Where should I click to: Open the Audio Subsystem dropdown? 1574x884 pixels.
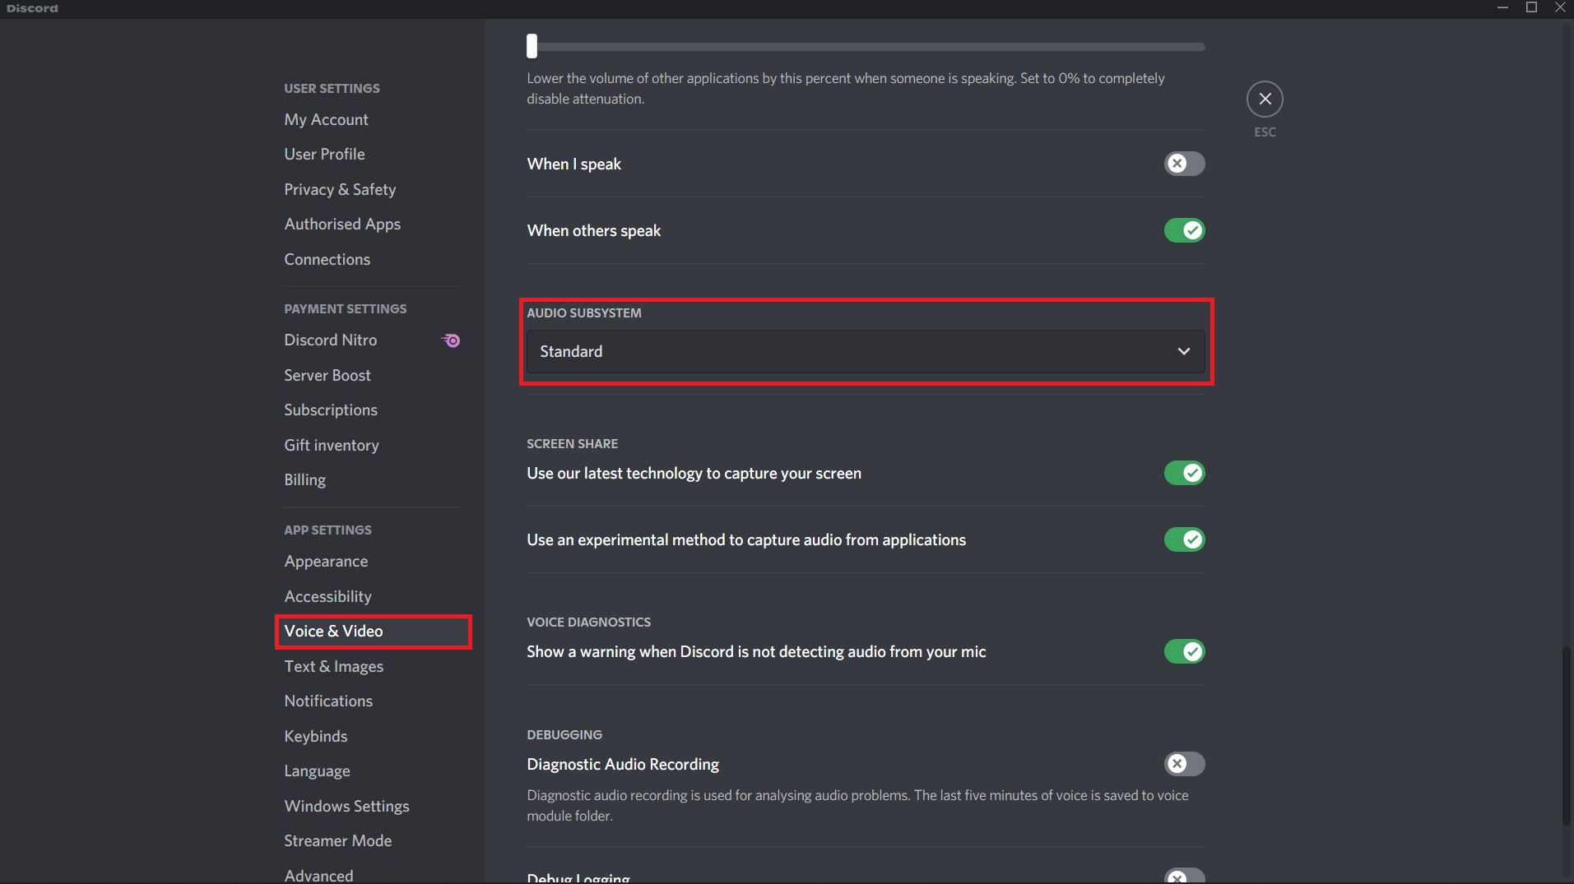(x=864, y=351)
